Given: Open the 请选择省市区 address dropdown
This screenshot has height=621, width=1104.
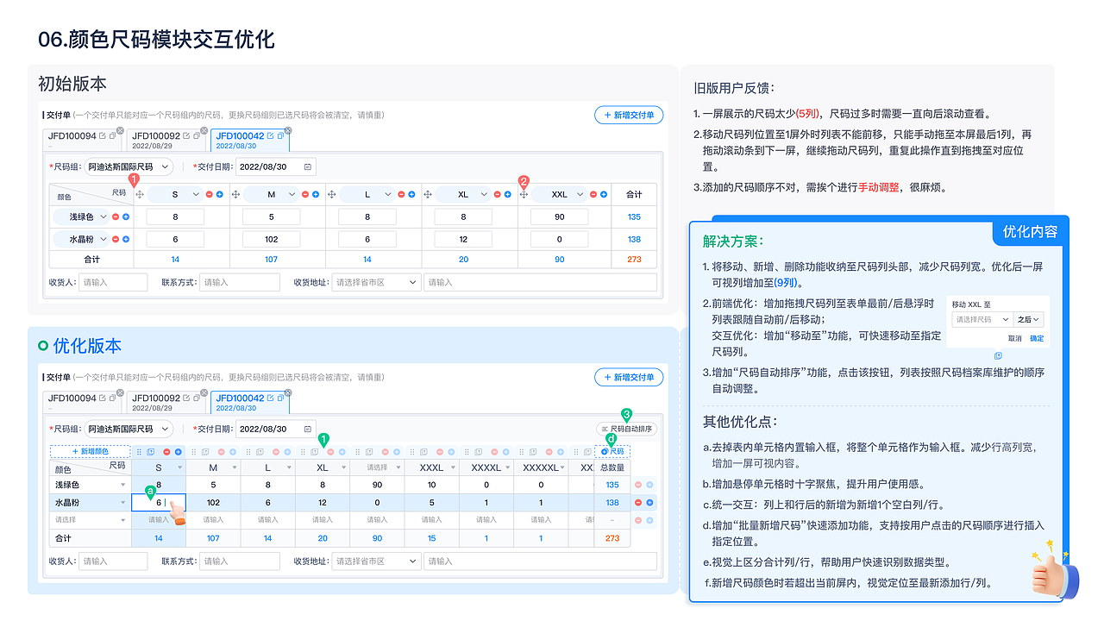Looking at the screenshot, I should [376, 282].
